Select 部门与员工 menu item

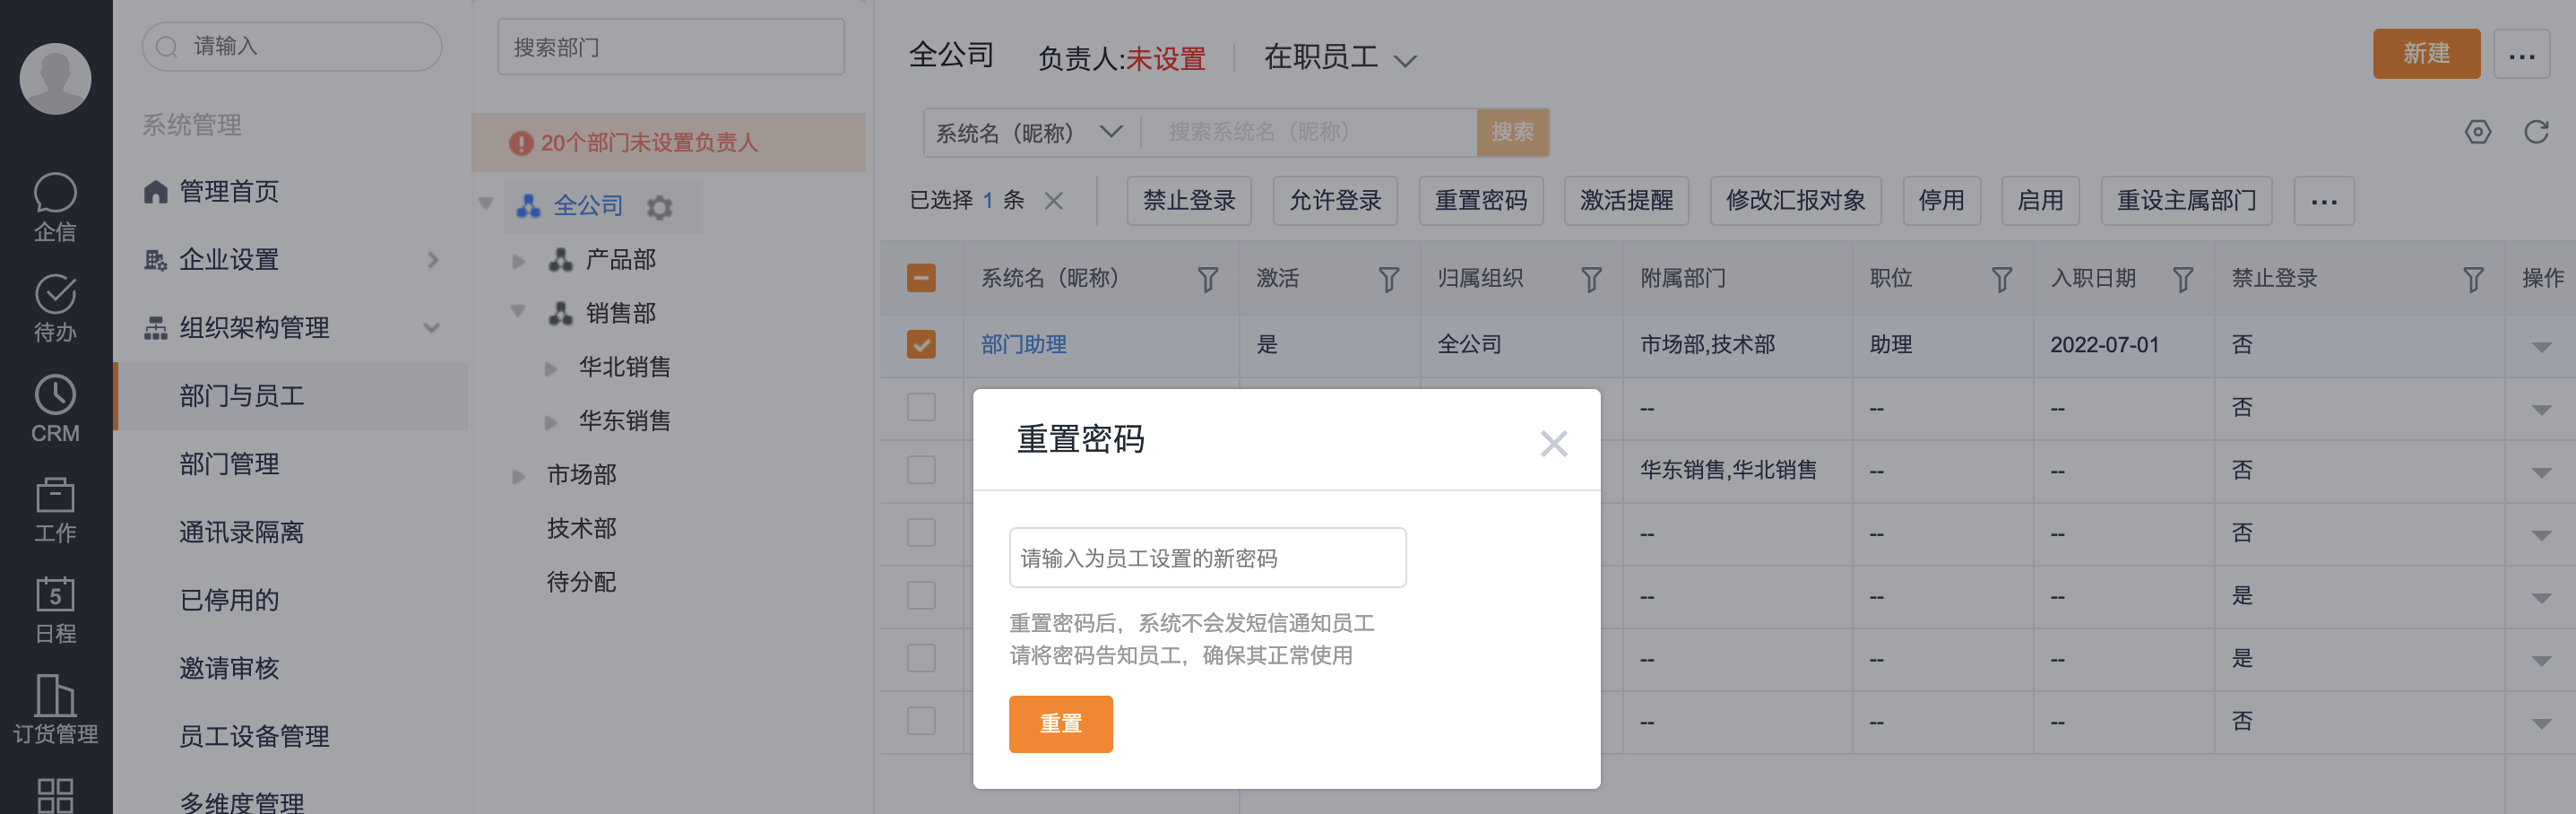coord(291,396)
